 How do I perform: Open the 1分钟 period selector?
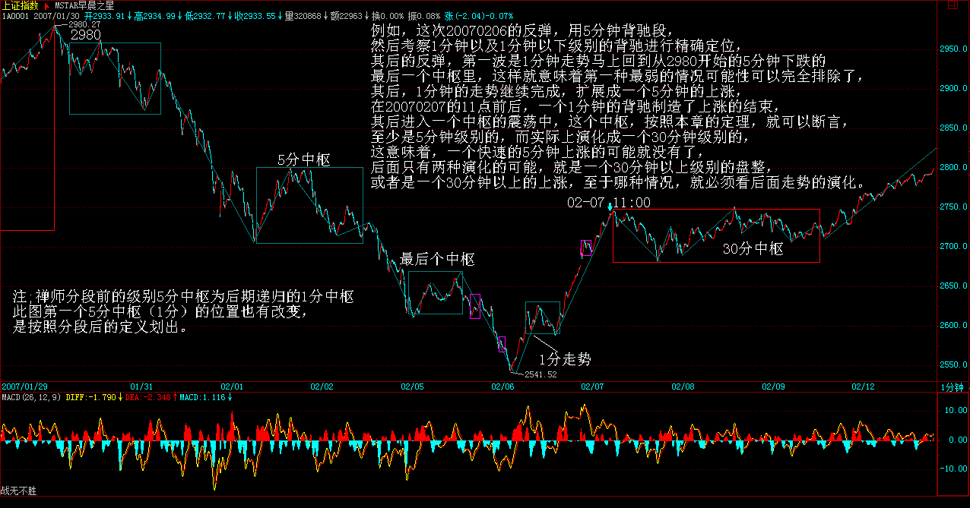click(x=952, y=387)
